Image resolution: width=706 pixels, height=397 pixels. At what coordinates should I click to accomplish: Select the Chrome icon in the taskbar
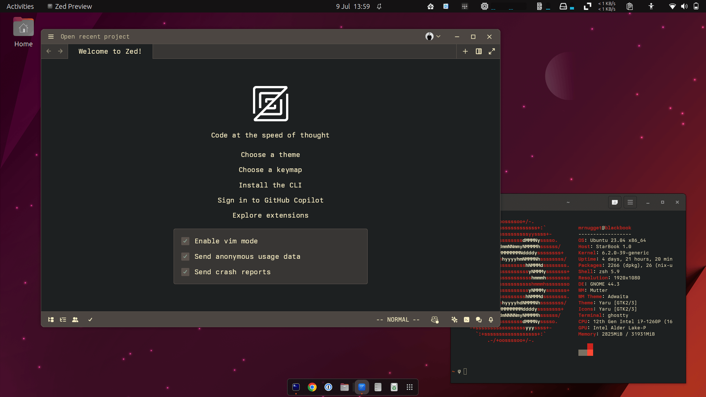[312, 387]
